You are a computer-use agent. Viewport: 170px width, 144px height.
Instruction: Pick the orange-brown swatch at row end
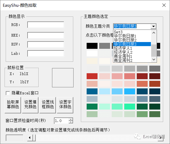[x=155, y=84]
